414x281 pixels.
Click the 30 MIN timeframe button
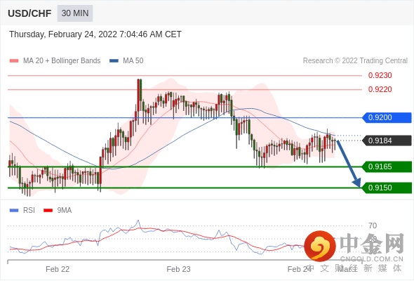pos(75,13)
